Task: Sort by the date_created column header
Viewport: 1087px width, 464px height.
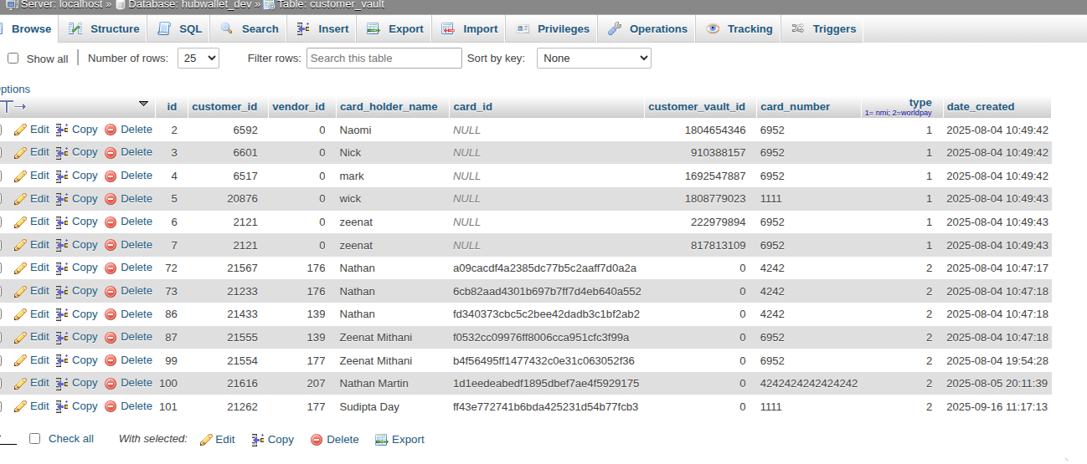Action: click(980, 107)
